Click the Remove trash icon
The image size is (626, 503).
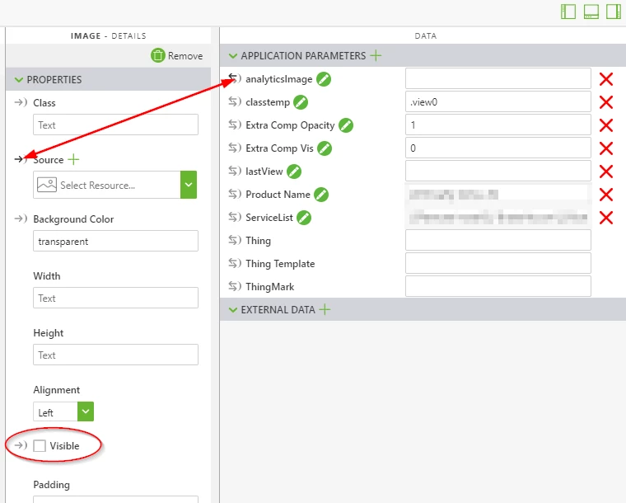point(157,55)
